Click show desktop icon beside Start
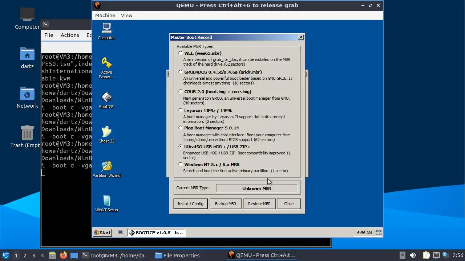The width and height of the screenshot is (465, 261). pyautogui.click(x=121, y=233)
